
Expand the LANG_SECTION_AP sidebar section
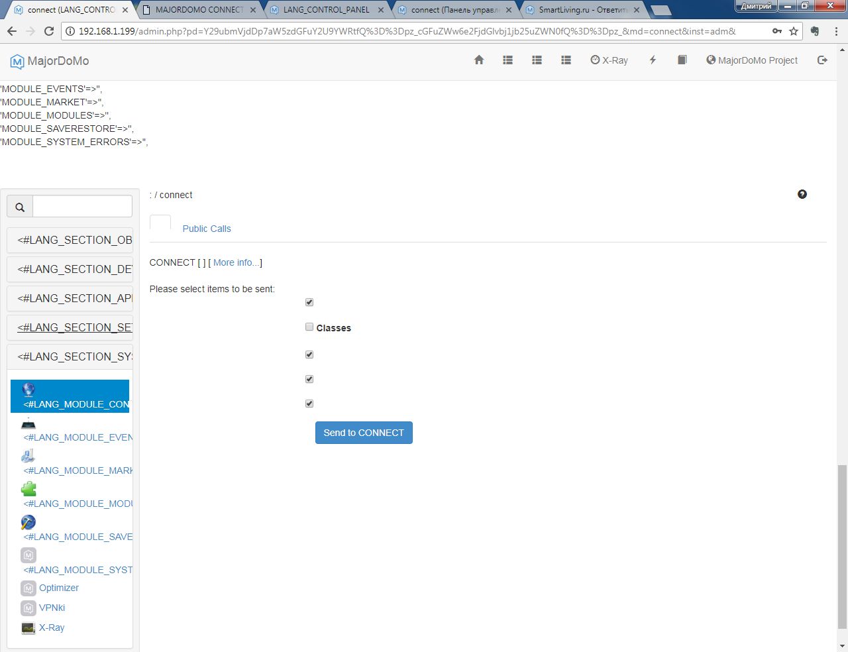(70, 298)
